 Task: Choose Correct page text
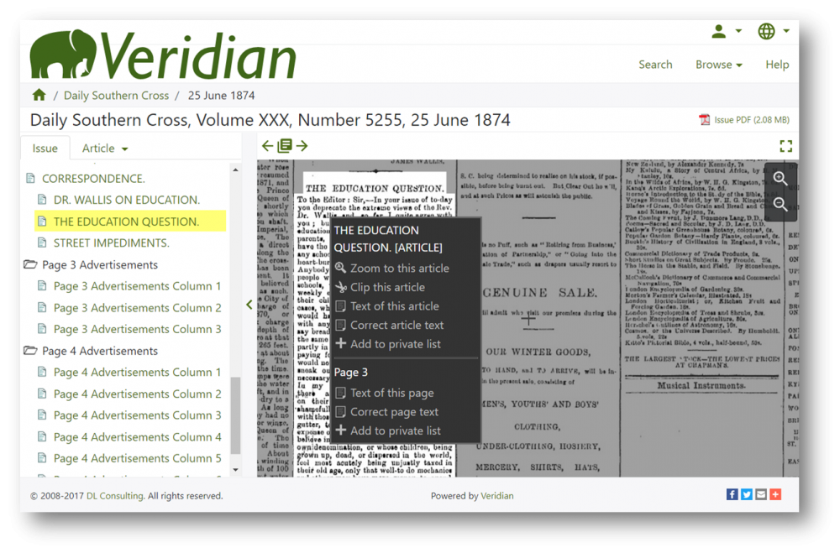coord(386,412)
